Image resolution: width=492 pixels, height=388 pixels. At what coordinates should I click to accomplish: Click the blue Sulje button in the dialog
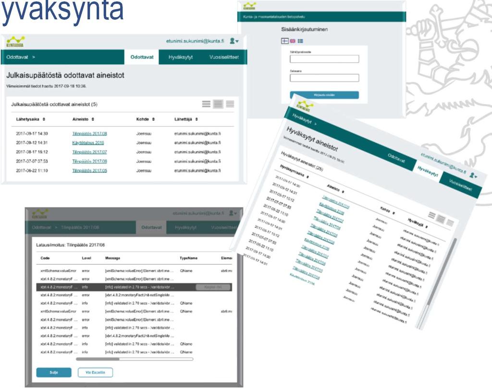(x=54, y=372)
